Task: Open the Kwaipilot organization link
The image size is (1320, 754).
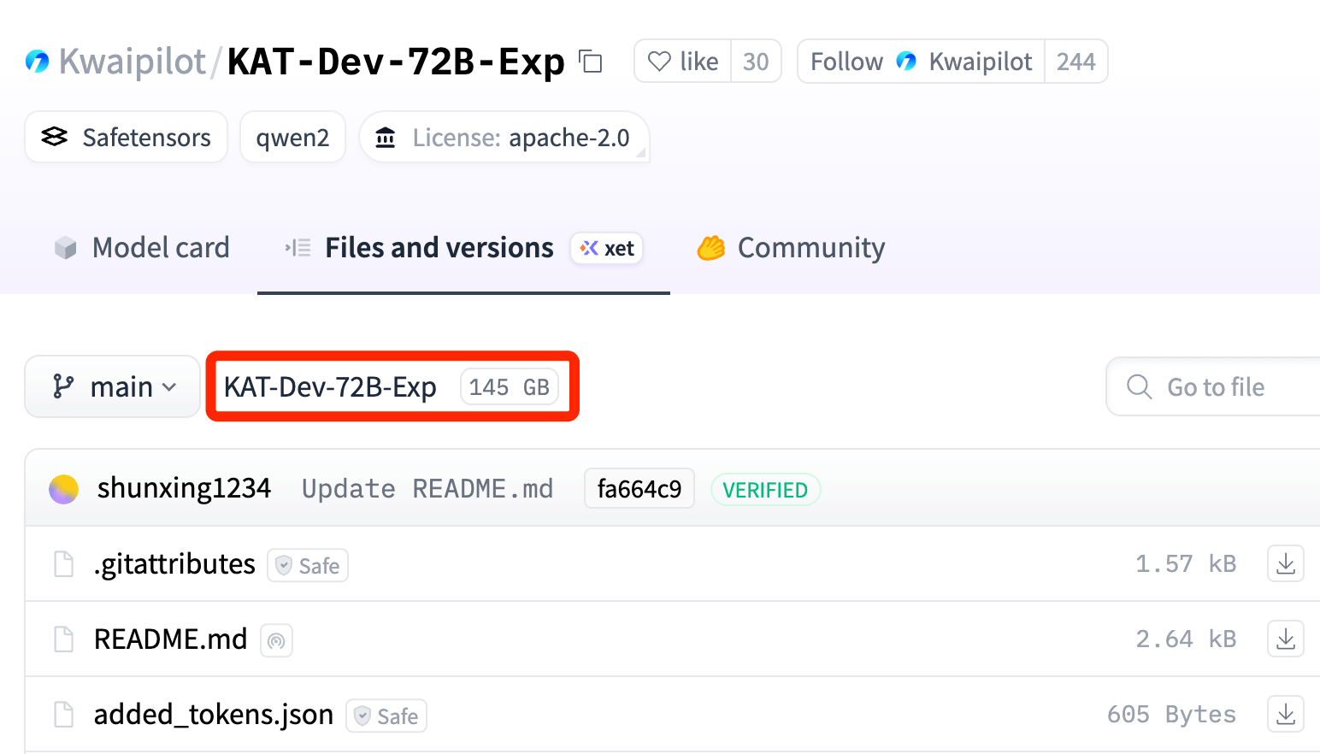Action: (x=133, y=62)
